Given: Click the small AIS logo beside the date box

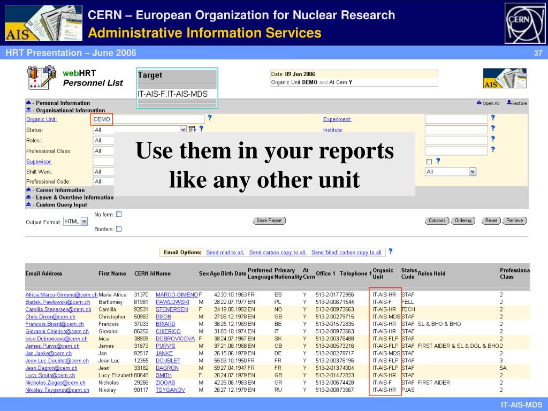Looking at the screenshot, I should pos(505,78).
